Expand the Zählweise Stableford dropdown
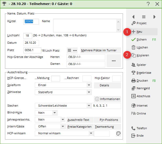This screenshot has height=144, width=162. coord(89,92)
